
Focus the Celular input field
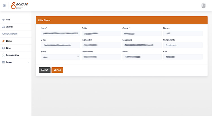point(101,33)
